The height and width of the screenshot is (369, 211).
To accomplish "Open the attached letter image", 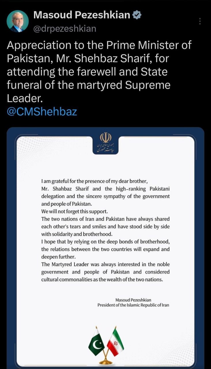I will point(105,248).
